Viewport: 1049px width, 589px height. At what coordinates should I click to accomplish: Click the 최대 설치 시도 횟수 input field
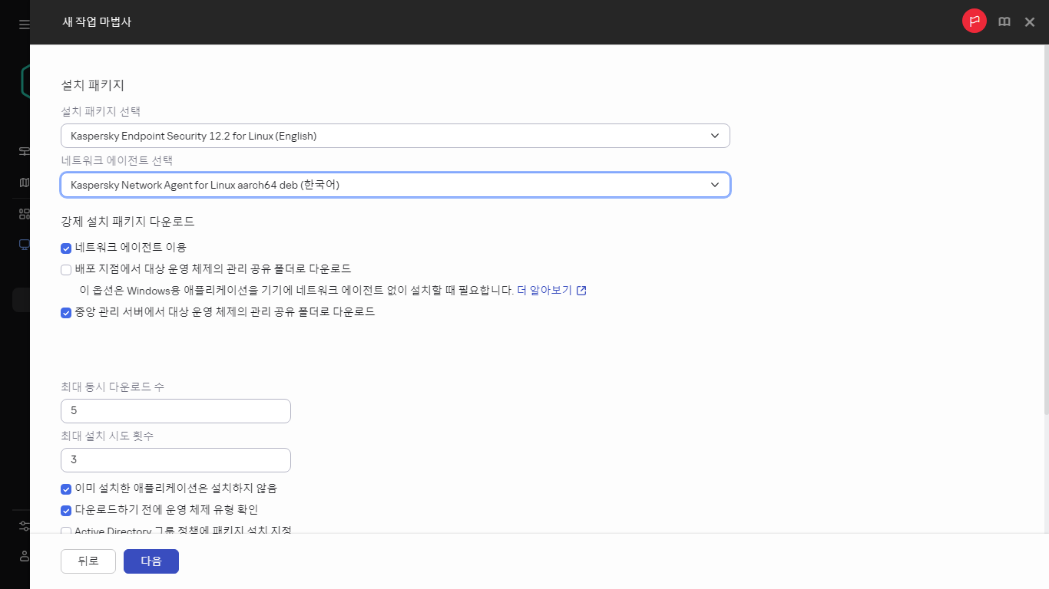175,459
